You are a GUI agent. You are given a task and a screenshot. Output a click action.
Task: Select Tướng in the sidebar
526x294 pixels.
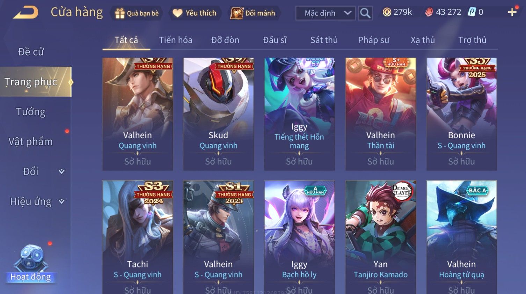coord(31,112)
